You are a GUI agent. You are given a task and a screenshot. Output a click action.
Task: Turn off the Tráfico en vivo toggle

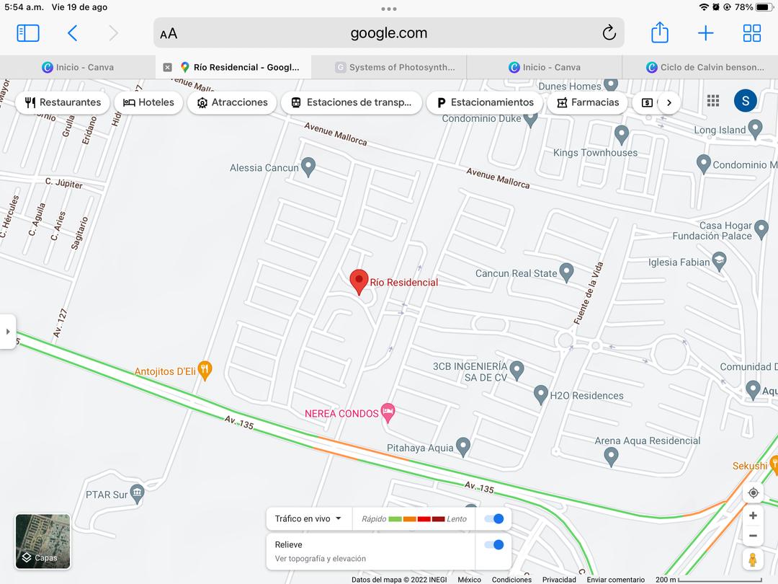[x=494, y=518]
